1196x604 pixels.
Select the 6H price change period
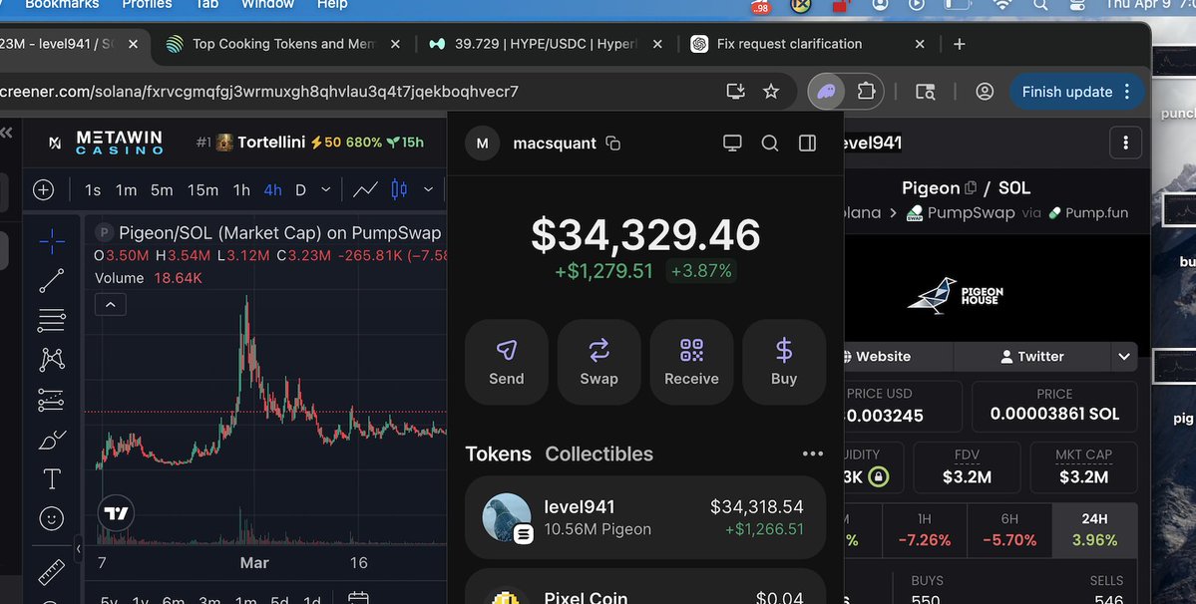pos(1009,529)
